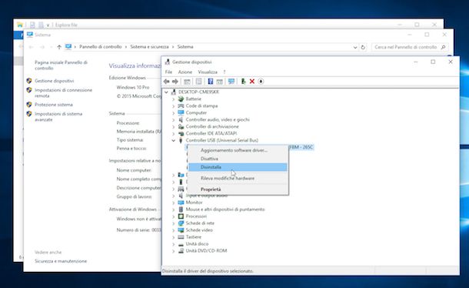The image size is (469, 288).
Task: Choose Aggiornamento software driver from context menu
Action: point(238,150)
